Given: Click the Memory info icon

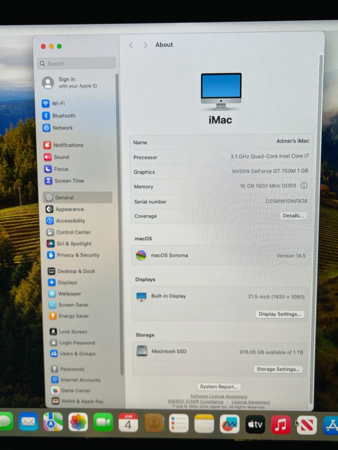Looking at the screenshot, I should point(304,186).
